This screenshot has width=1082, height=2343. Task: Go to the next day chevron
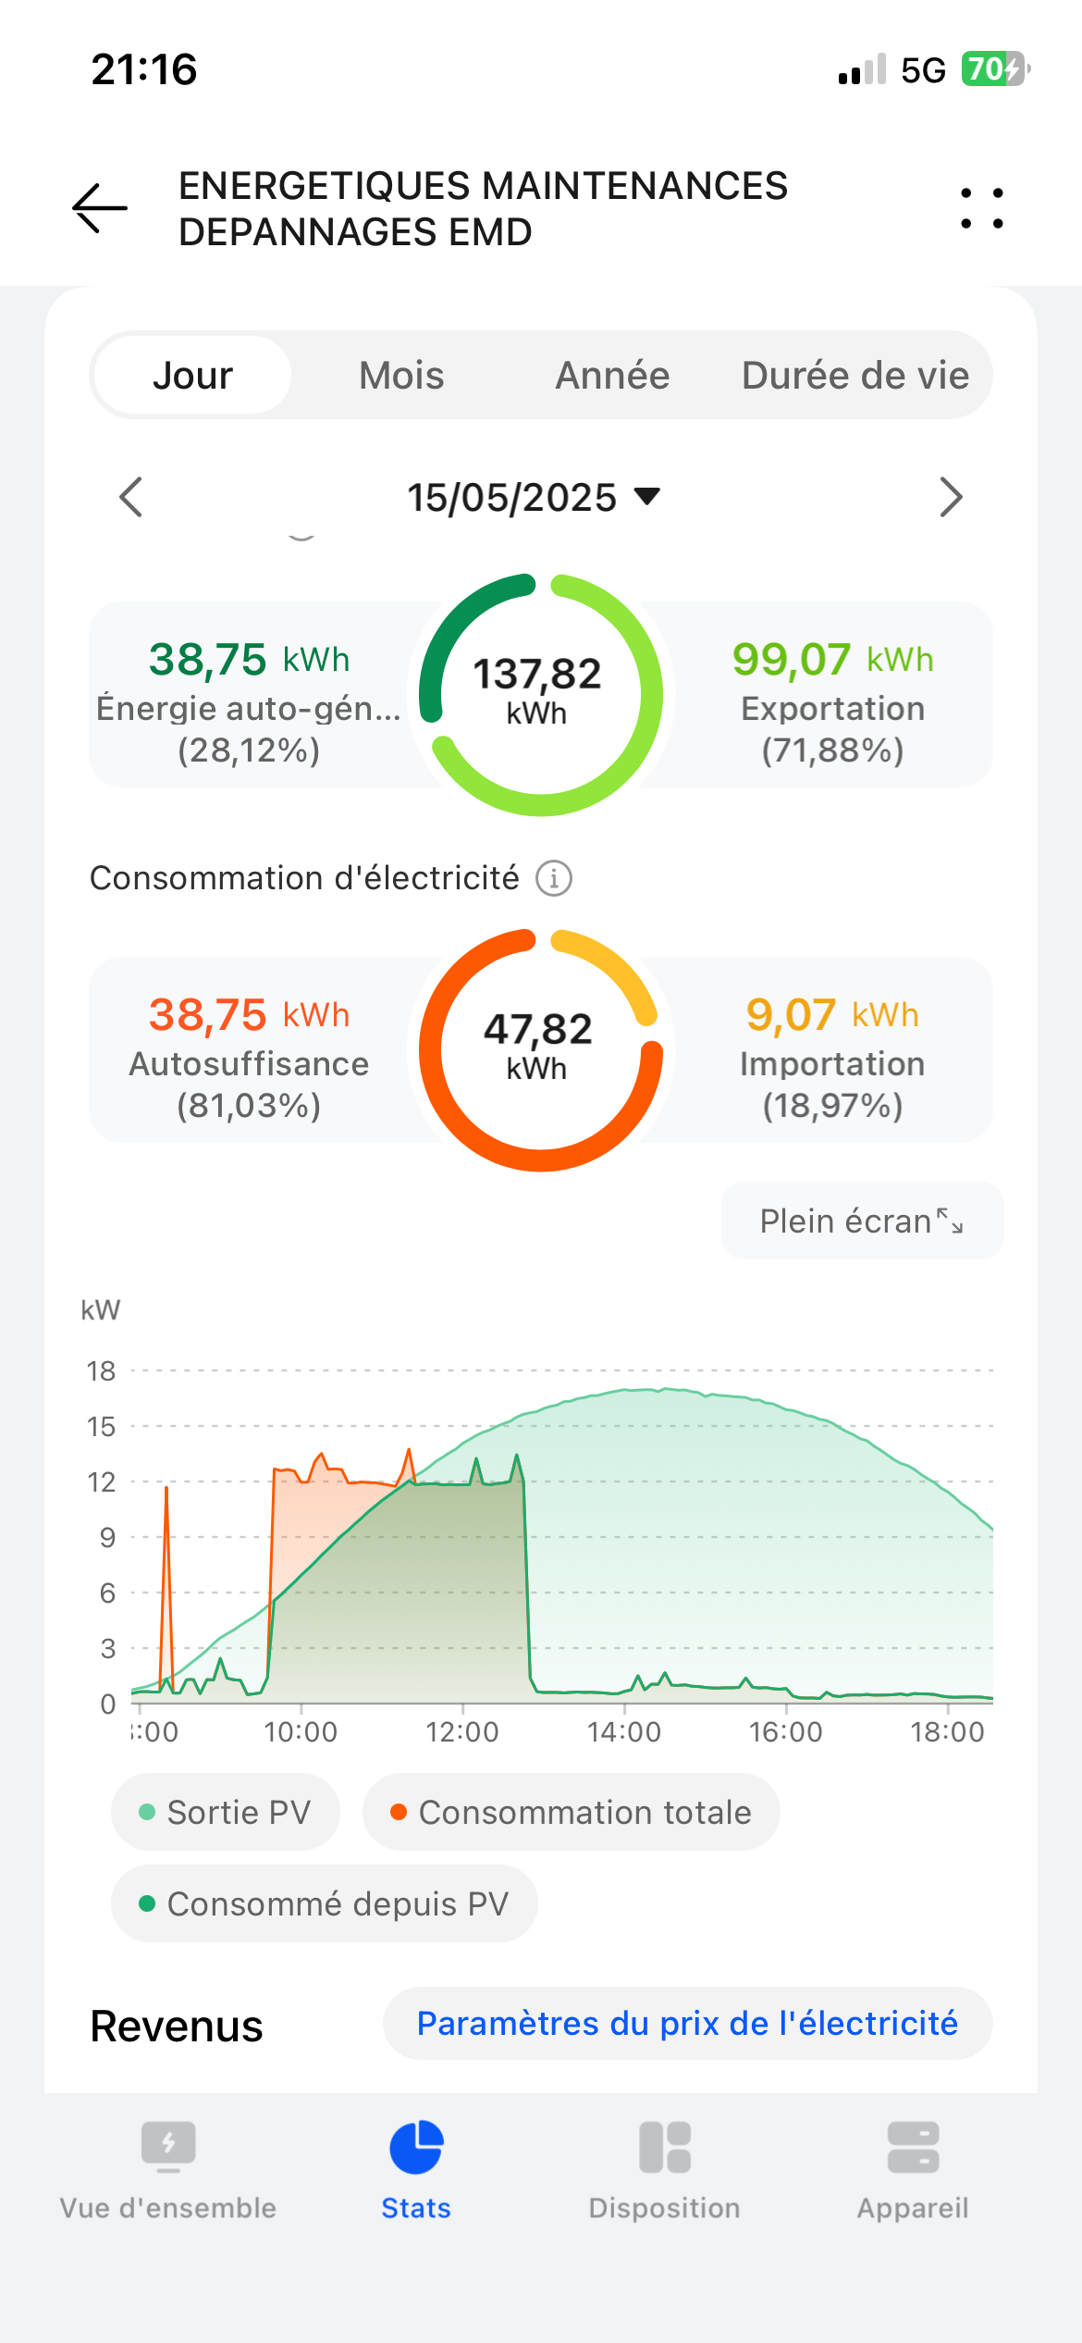point(951,498)
